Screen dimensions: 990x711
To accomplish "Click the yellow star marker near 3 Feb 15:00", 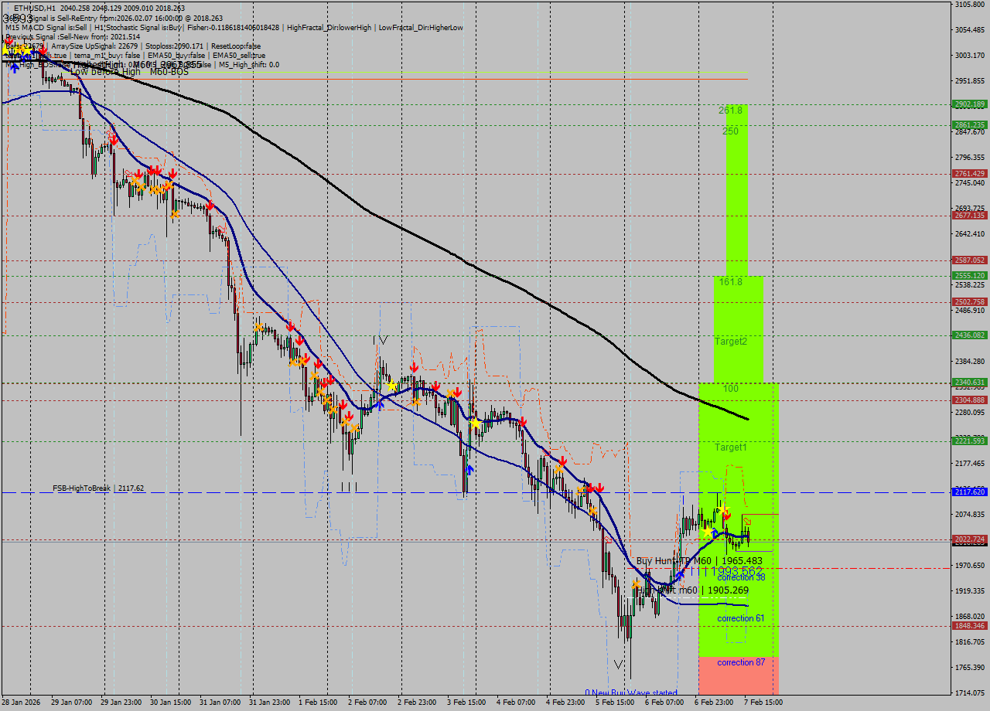I will pos(474,424).
